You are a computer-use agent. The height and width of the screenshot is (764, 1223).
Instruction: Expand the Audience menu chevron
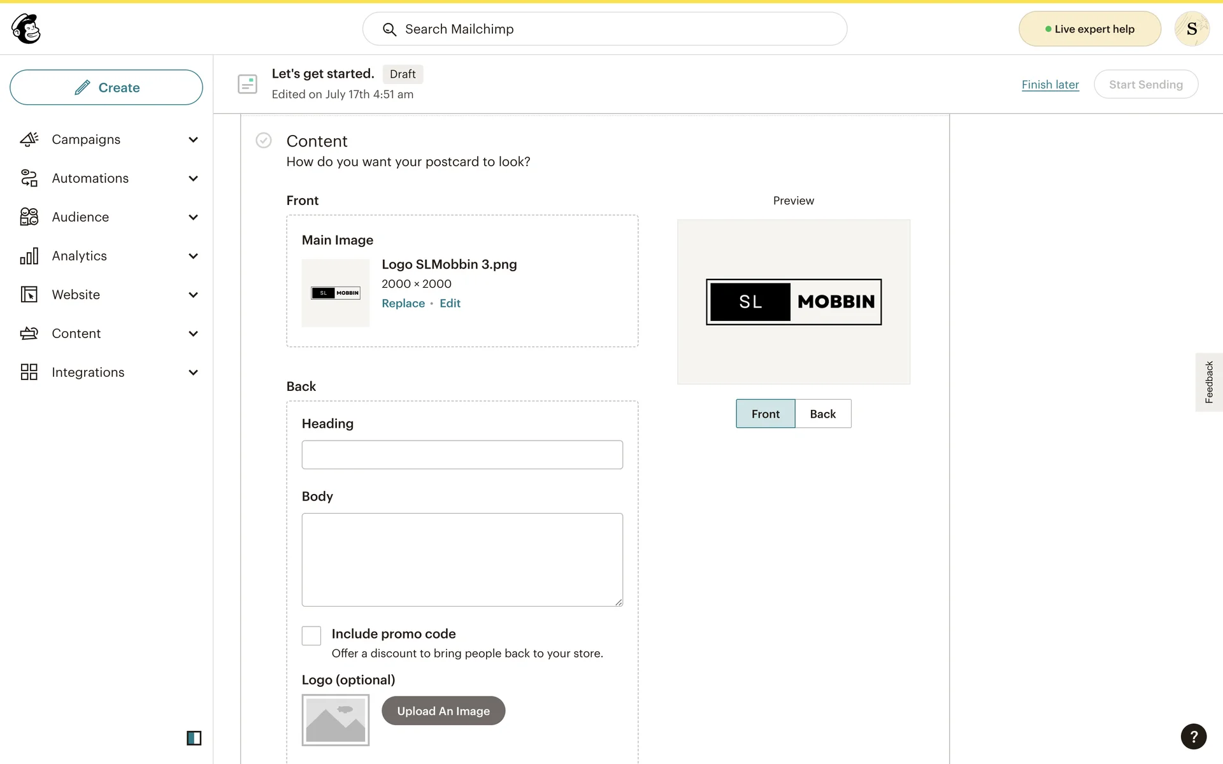pos(193,217)
